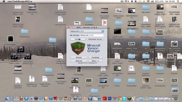Open Google Chrome in the dock
This screenshot has height=102, width=182.
click(x=119, y=98)
